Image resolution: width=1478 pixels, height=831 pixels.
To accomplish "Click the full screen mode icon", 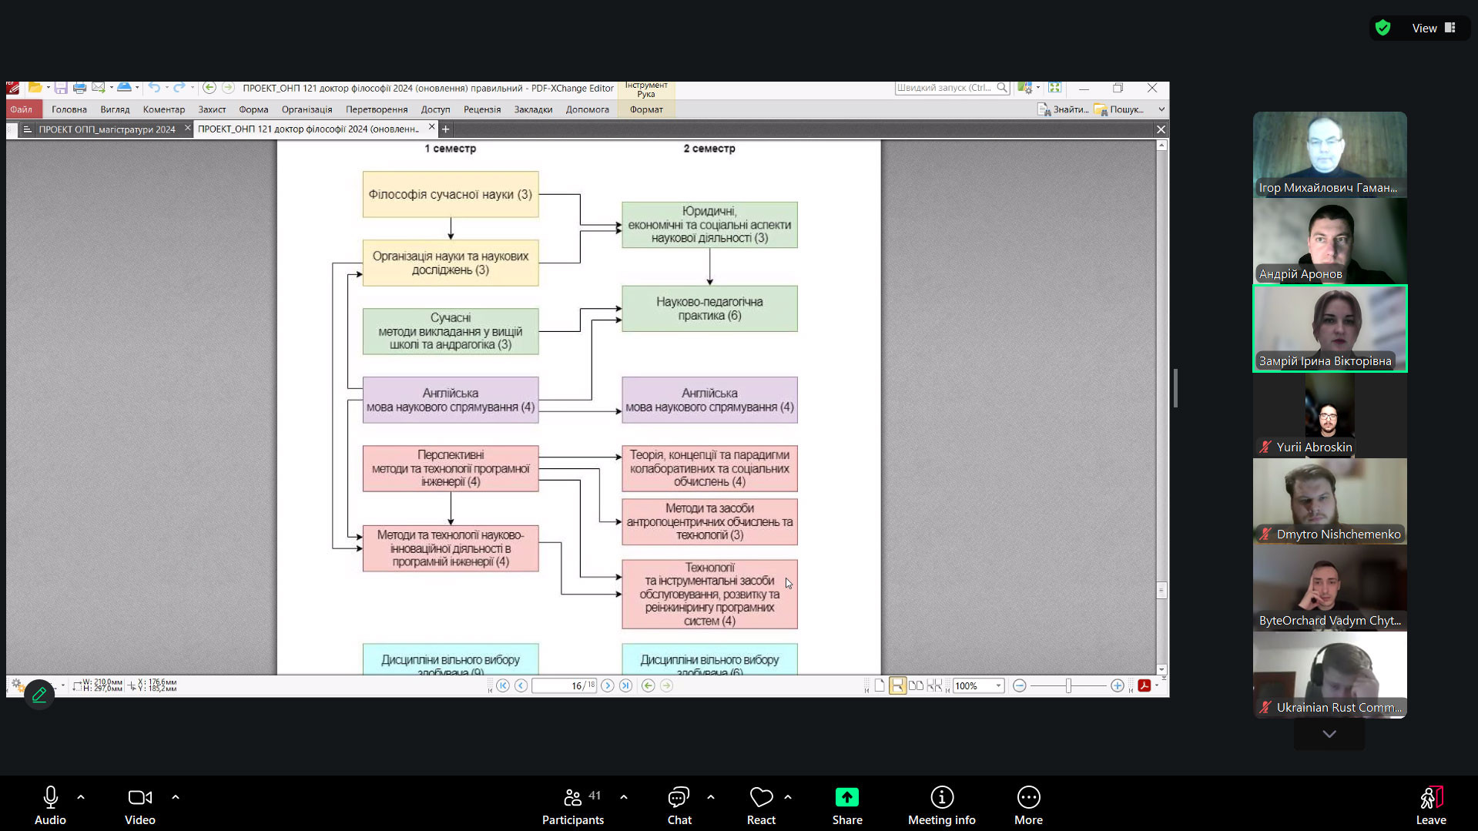I will 1054,88.
